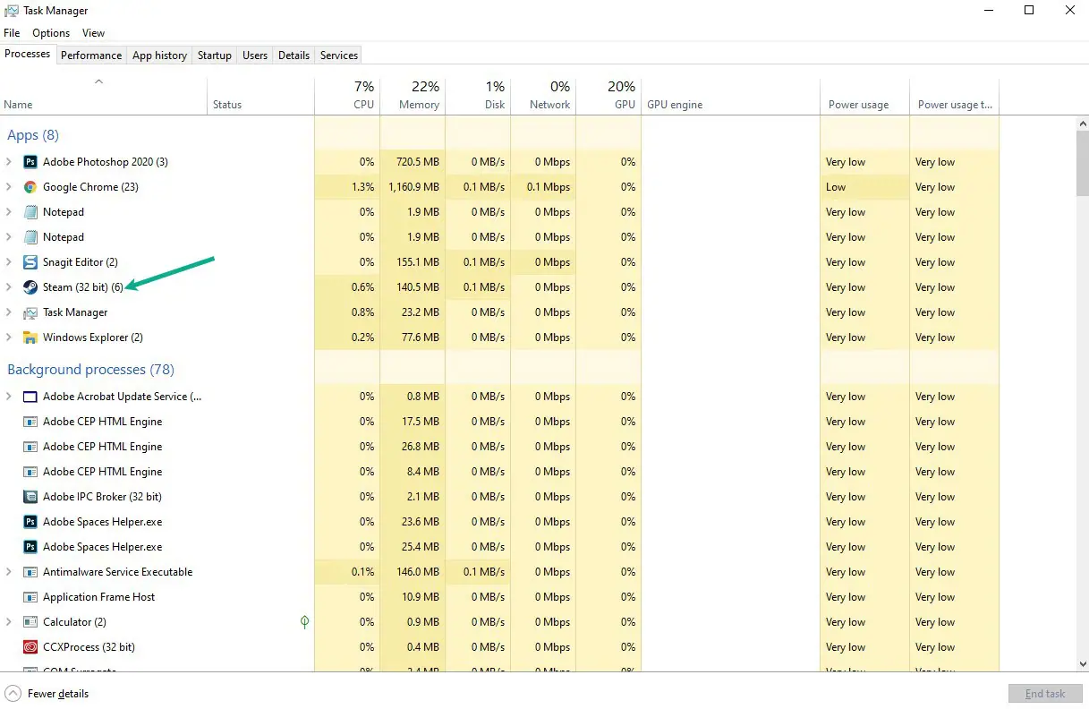Expand the Snagit Editor (2) group
This screenshot has width=1089, height=709.
tap(9, 262)
